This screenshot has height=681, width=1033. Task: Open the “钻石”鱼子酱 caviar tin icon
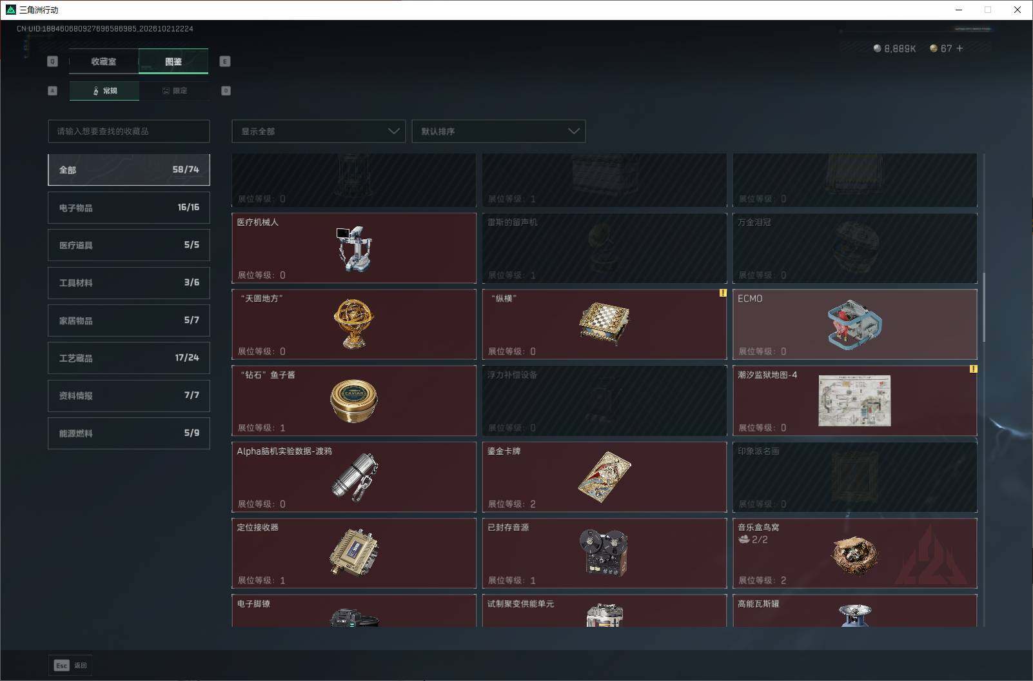(x=353, y=400)
